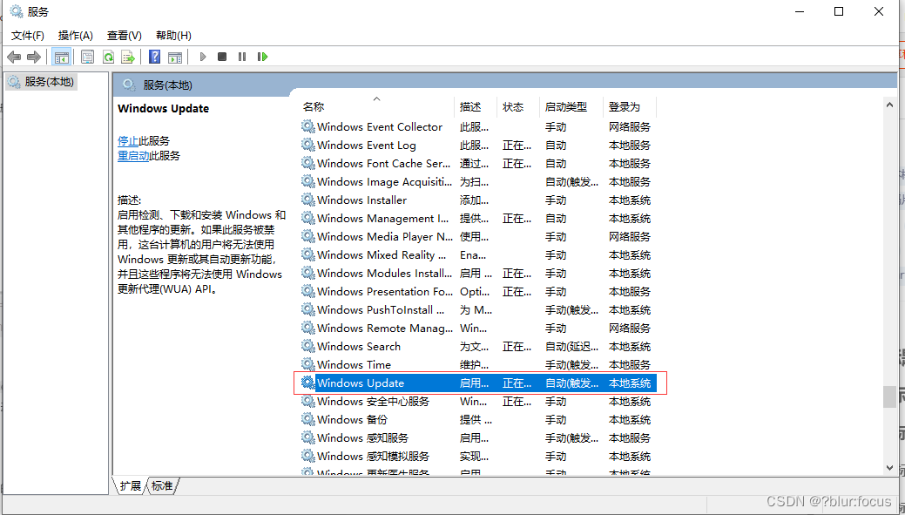The width and height of the screenshot is (905, 515).
Task: Click the vertical scrollbar thumb
Action: (889, 396)
